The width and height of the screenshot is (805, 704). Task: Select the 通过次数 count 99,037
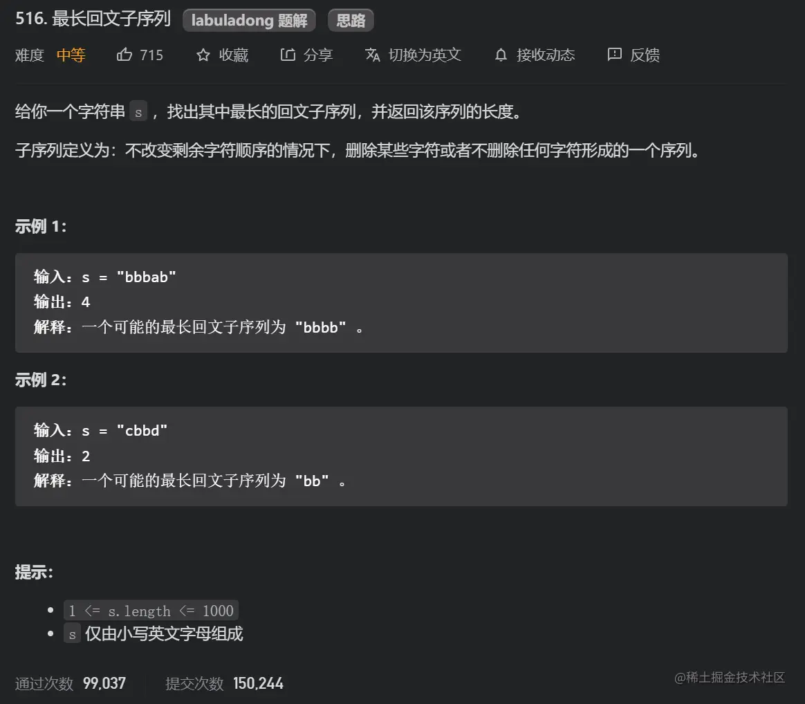coord(104,683)
